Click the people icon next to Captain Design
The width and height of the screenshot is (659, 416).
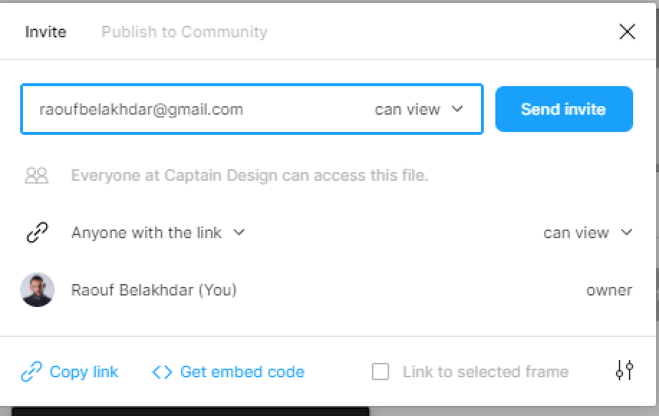[37, 176]
